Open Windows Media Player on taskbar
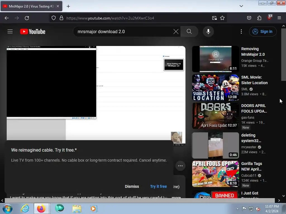The image size is (286, 214). click(x=94, y=208)
